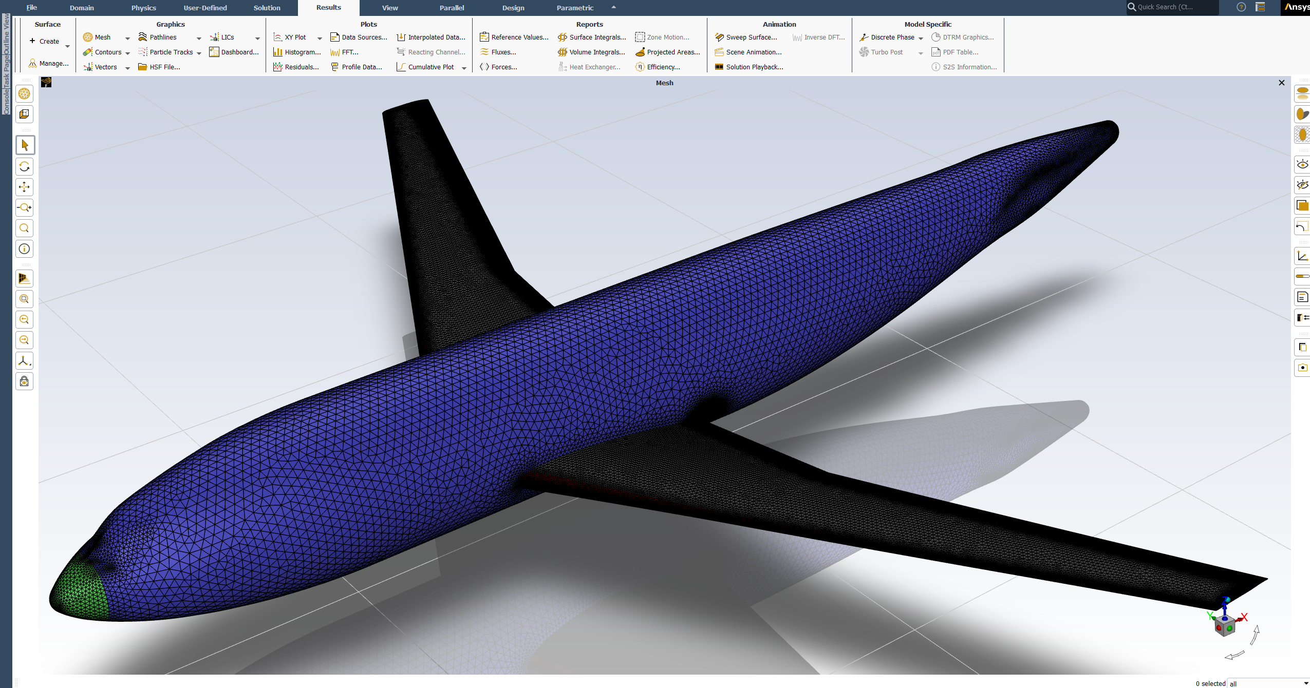Expand the Mesh dropdown arrow

pos(127,38)
